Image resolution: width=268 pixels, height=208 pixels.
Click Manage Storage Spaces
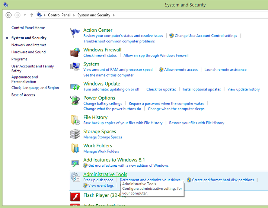[103, 137]
